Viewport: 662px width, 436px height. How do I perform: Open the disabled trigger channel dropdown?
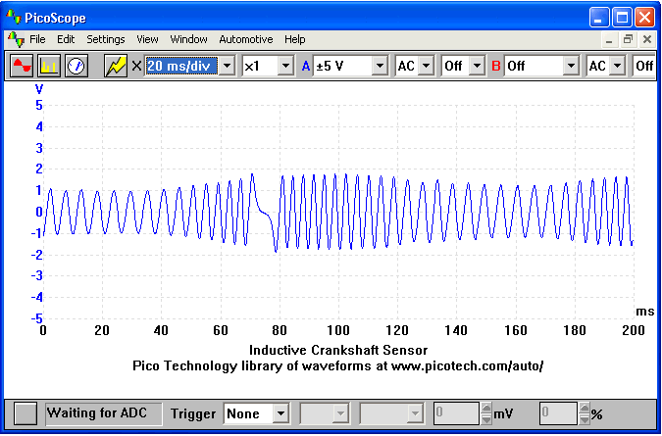(x=340, y=413)
